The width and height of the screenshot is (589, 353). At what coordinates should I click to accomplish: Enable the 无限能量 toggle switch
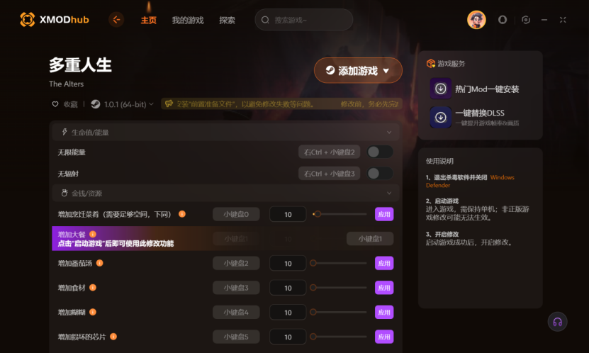[x=380, y=152]
